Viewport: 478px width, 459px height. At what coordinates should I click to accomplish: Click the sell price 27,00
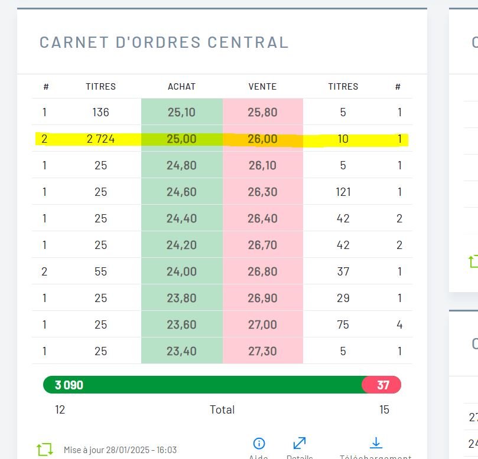tap(262, 324)
